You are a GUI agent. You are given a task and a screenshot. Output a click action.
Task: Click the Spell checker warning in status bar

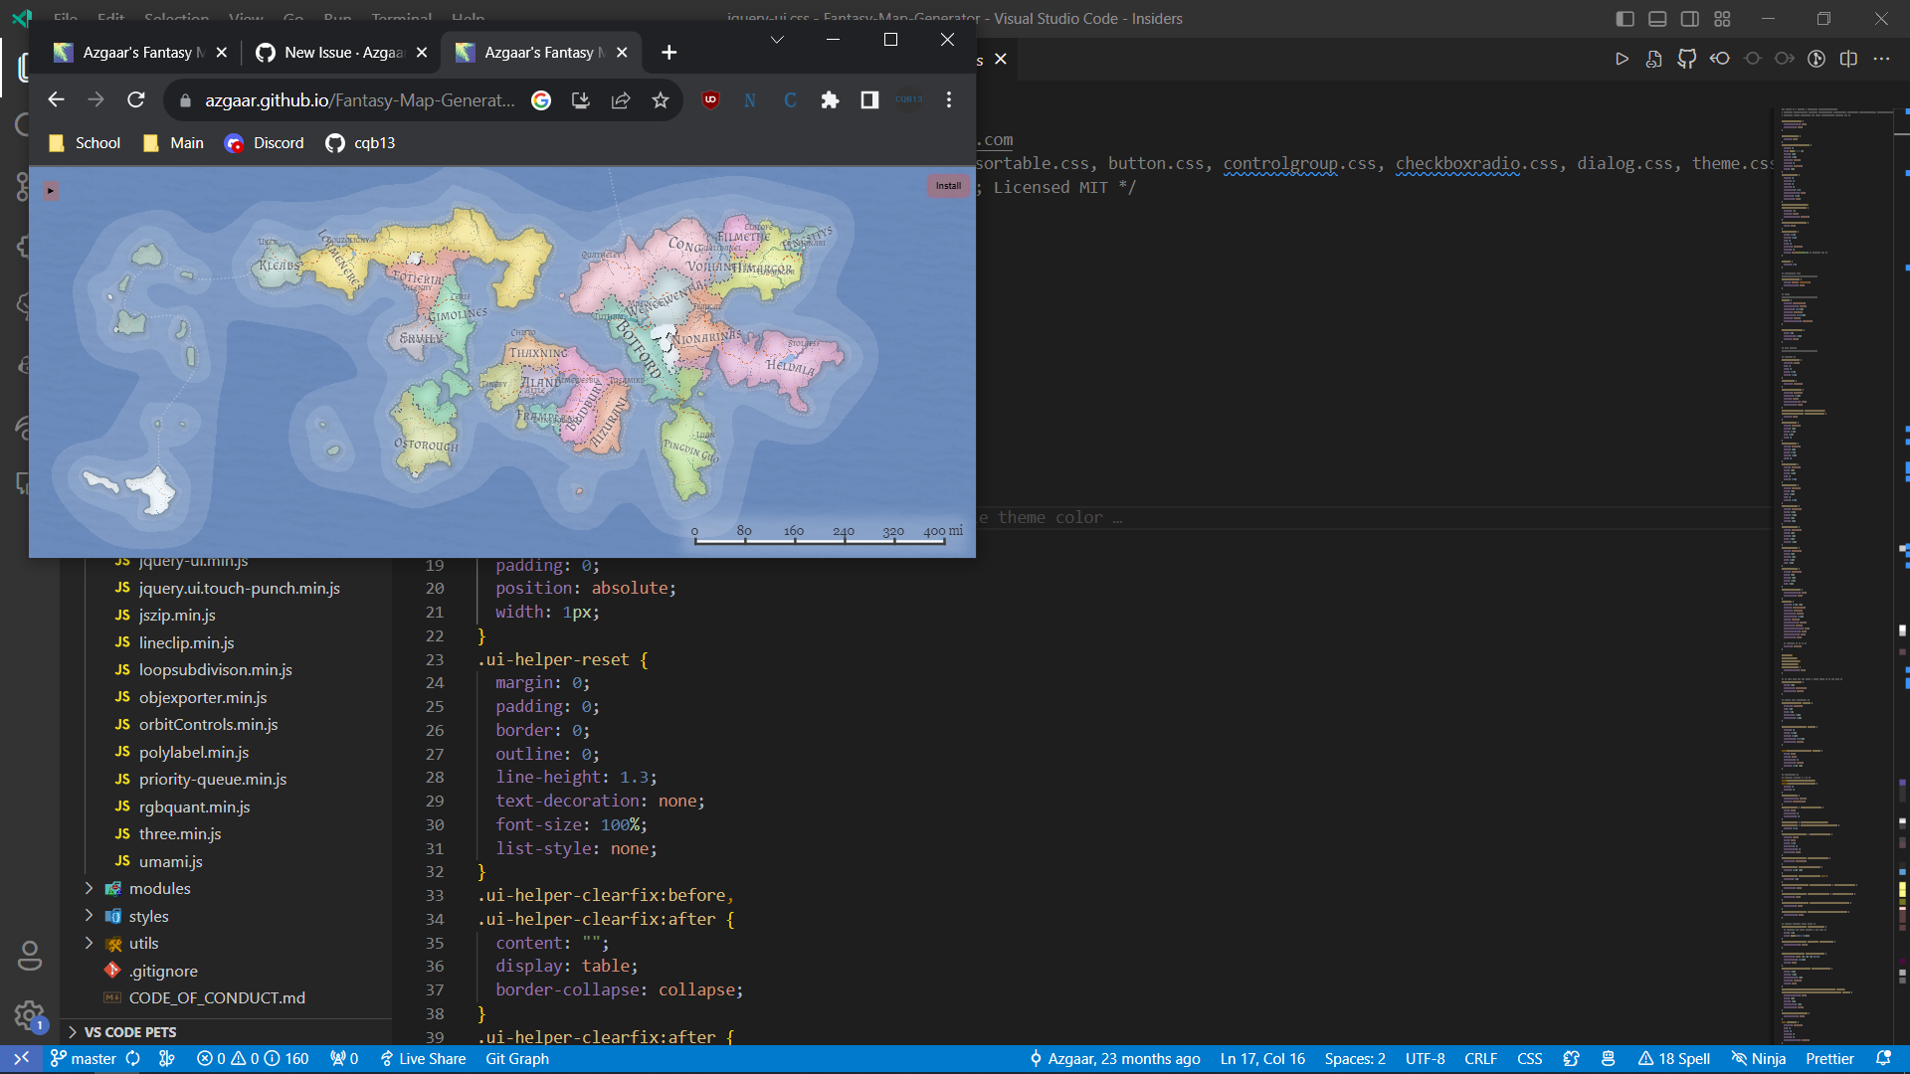tap(1675, 1058)
